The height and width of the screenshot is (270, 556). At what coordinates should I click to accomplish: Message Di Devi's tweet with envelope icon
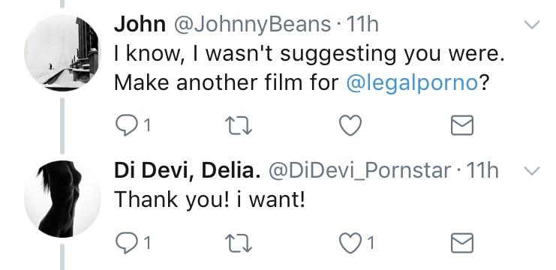462,243
